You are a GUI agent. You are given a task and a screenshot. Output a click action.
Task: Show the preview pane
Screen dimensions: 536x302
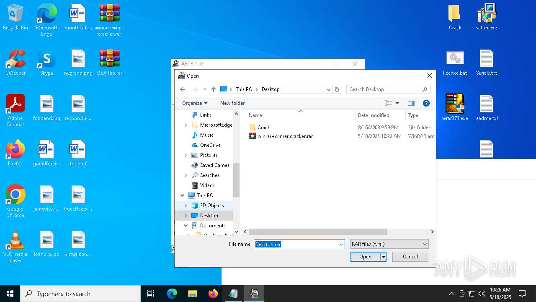point(411,103)
